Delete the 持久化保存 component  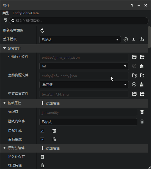pos(42,157)
